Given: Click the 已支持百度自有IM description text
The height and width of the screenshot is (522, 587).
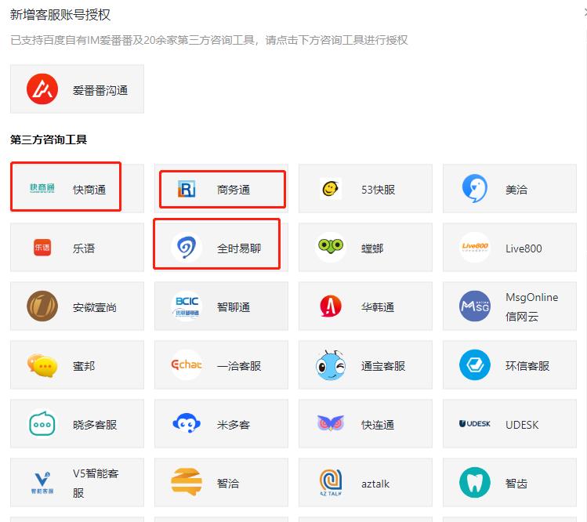Looking at the screenshot, I should 209,40.
